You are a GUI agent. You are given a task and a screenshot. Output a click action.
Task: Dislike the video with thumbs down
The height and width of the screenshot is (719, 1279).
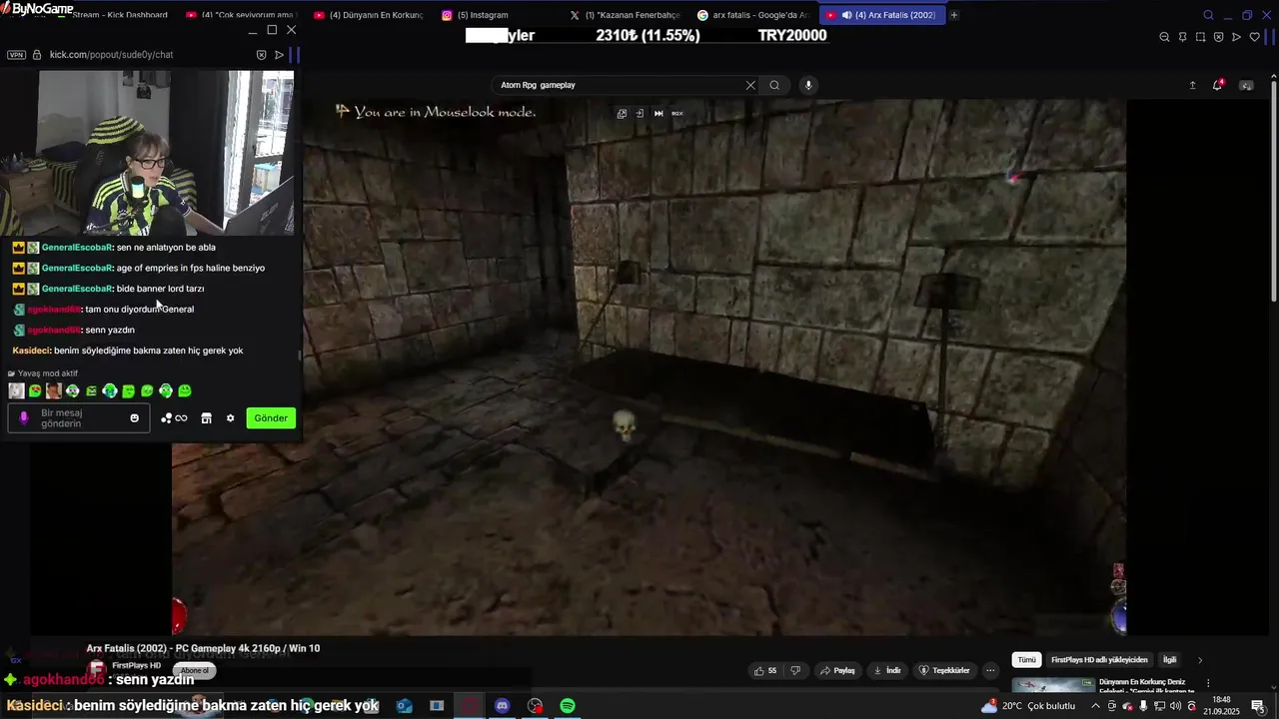click(795, 671)
